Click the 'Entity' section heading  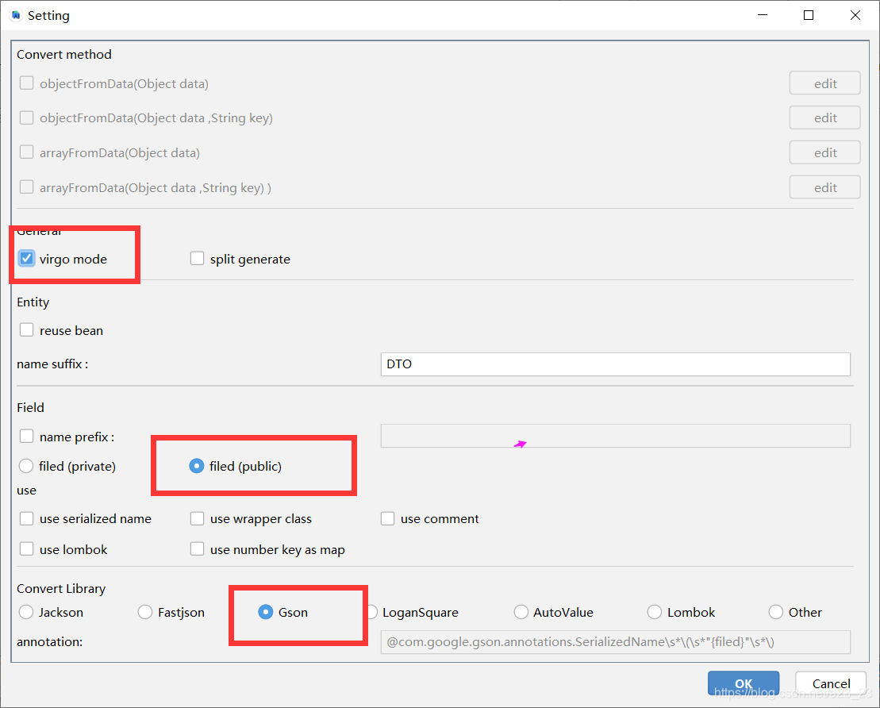(33, 302)
